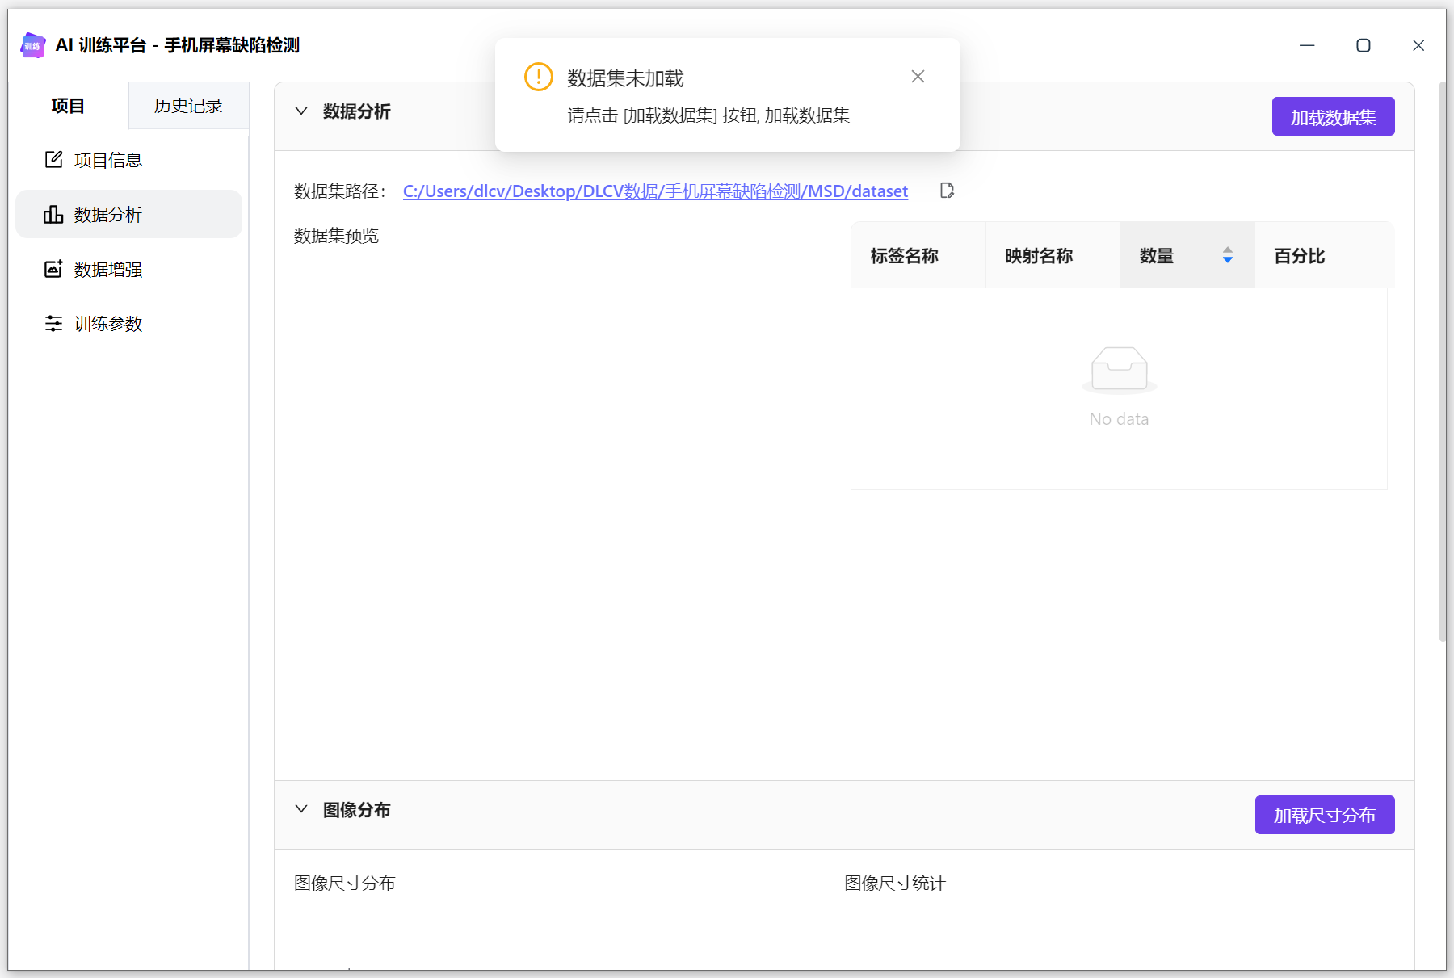1454x978 pixels.
Task: Click the 数据分析 section title
Action: tap(357, 111)
